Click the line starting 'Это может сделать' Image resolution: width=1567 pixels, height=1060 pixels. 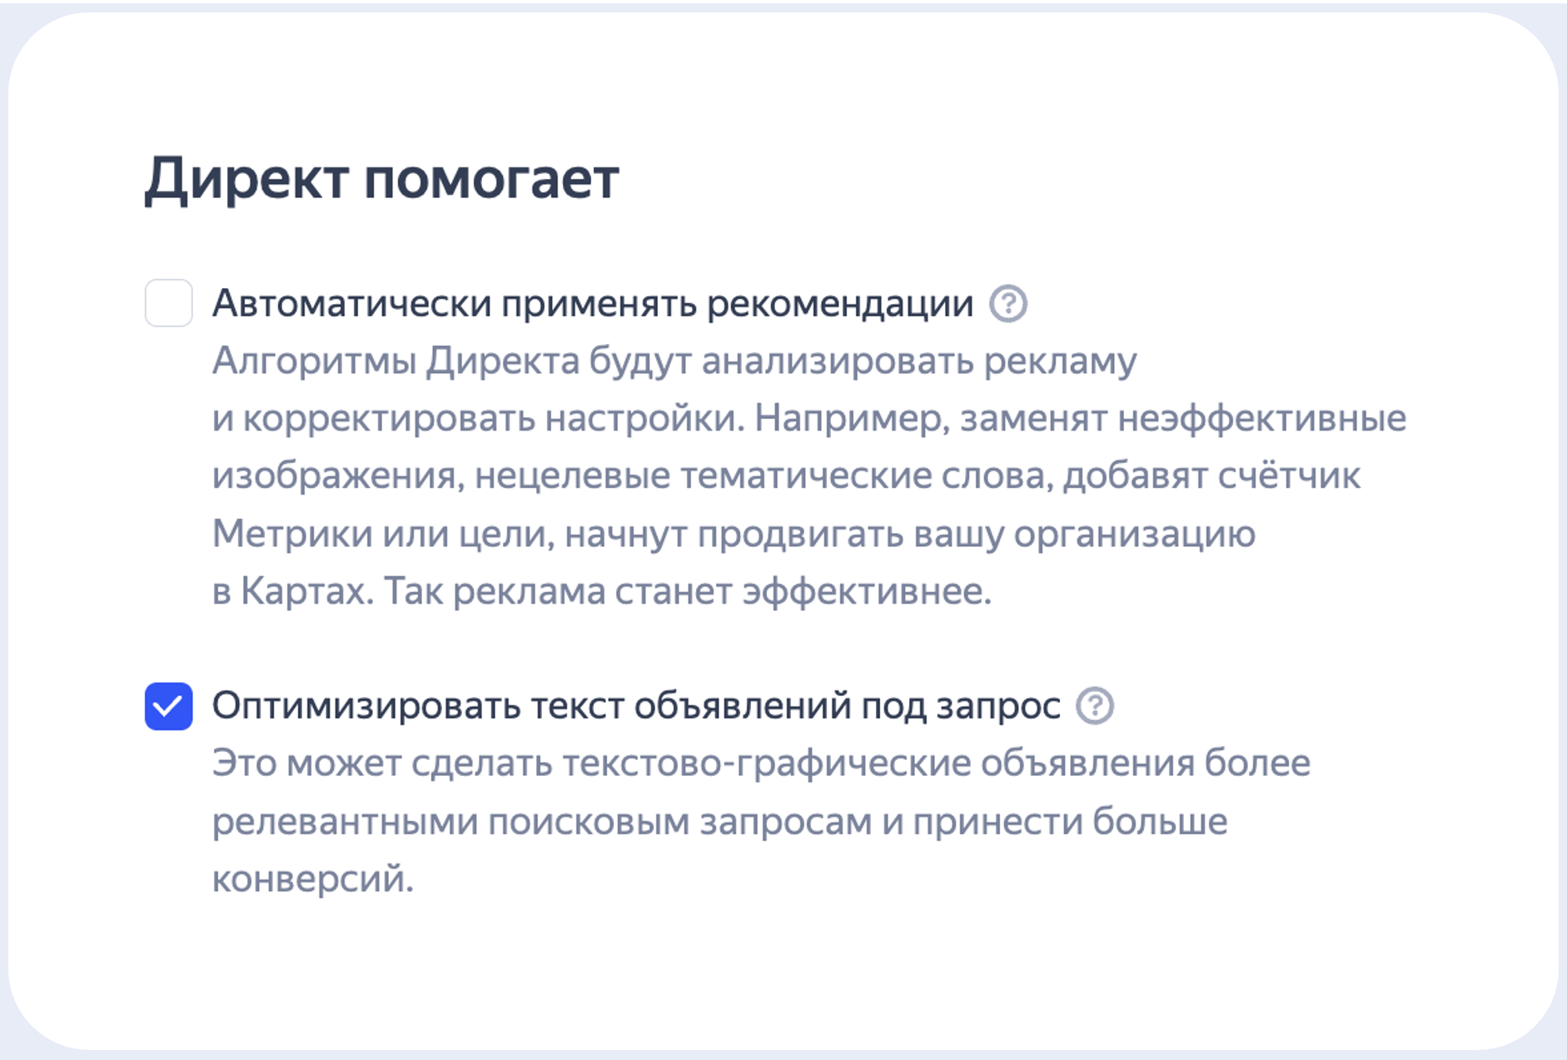[761, 764]
